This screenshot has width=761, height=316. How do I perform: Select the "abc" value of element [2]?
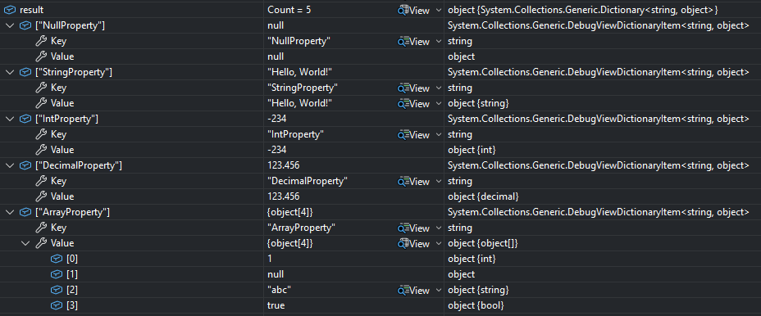pyautogui.click(x=279, y=290)
